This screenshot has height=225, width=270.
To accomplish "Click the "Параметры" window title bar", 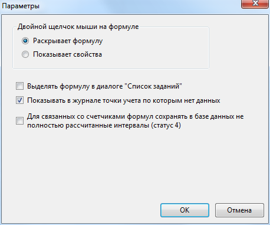I will coord(118,6).
